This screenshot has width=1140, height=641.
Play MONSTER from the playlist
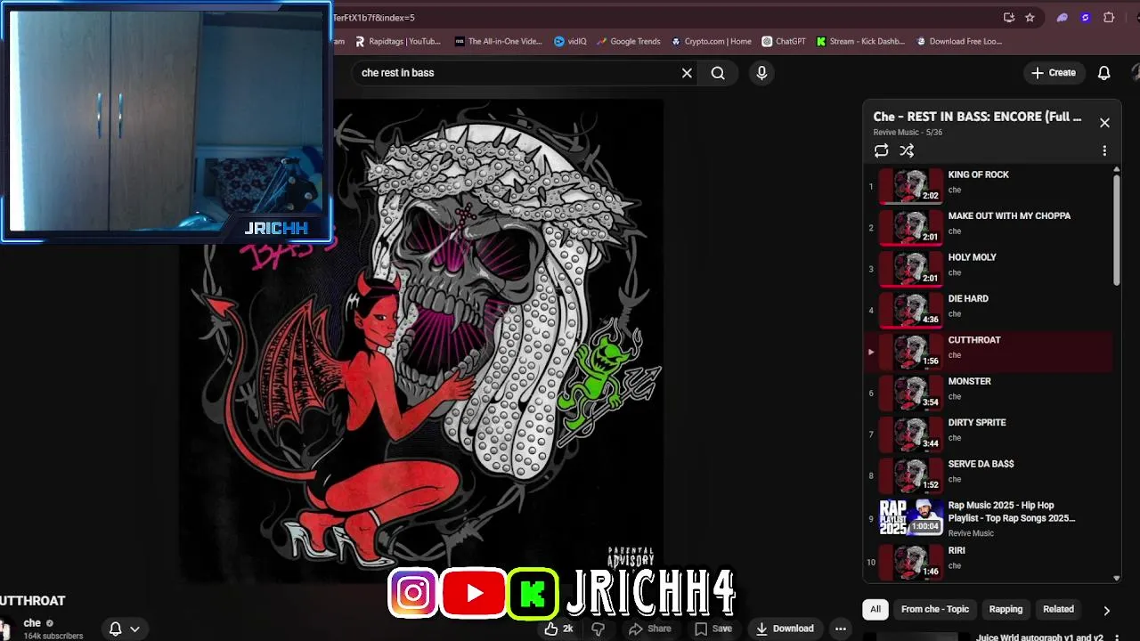tap(989, 394)
